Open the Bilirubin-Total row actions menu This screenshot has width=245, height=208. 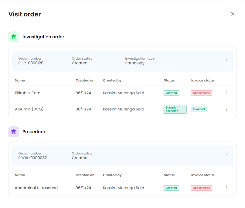(226, 93)
